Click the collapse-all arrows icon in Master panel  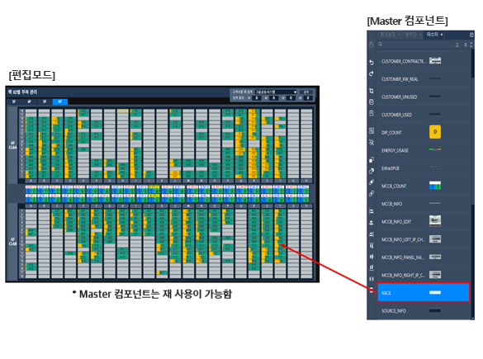click(471, 45)
